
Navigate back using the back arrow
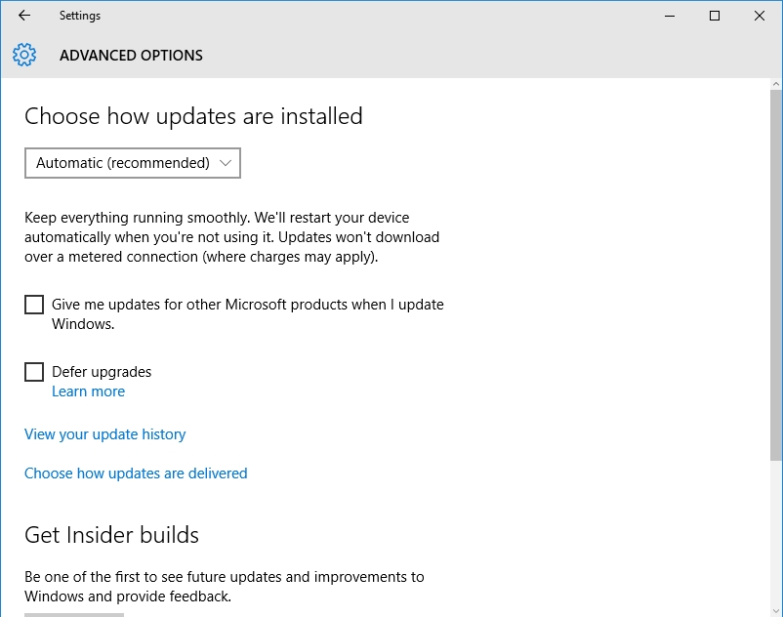point(23,16)
